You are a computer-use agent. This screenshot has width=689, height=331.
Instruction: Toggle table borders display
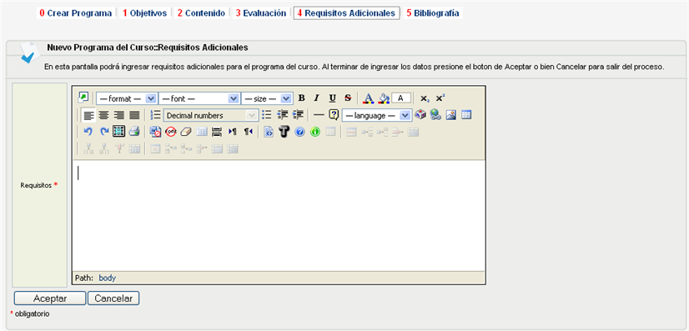click(201, 131)
